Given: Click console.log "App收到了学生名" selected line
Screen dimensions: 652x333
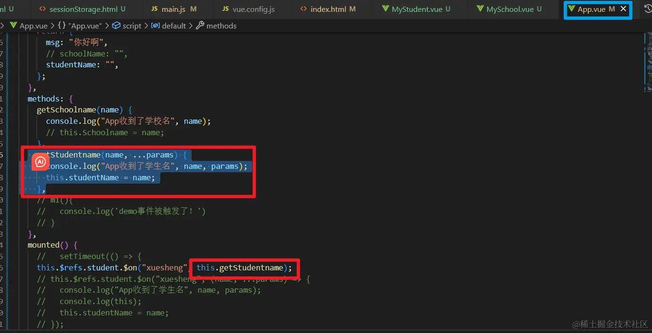Looking at the screenshot, I should coord(147,166).
